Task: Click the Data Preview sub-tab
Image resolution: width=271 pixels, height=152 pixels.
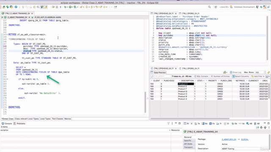Action: pos(158,73)
